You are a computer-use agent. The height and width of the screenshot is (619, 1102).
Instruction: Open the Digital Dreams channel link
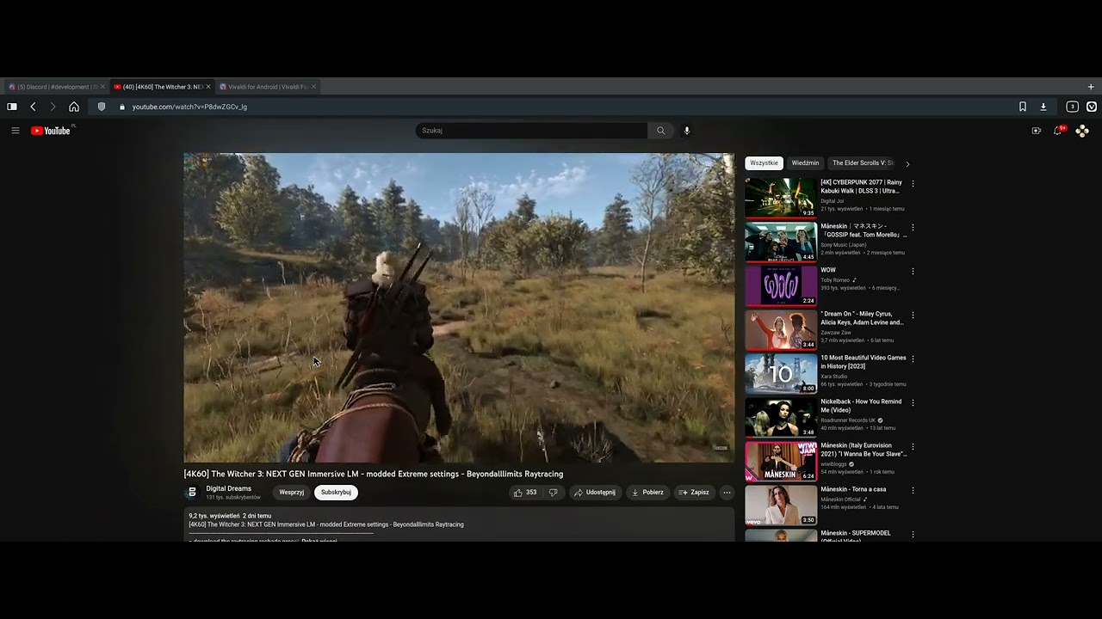click(x=228, y=488)
